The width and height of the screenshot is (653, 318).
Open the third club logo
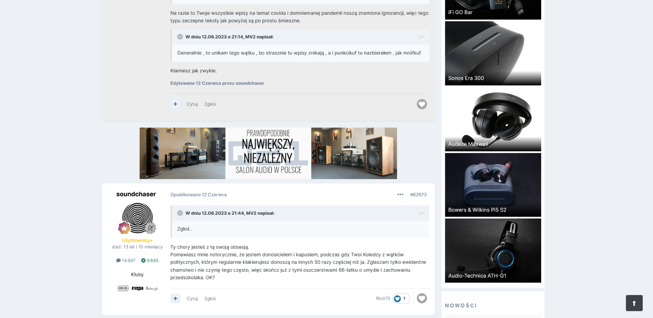click(x=152, y=288)
